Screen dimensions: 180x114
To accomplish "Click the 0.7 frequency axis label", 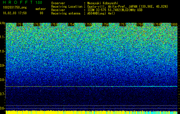I will coord(3,94).
